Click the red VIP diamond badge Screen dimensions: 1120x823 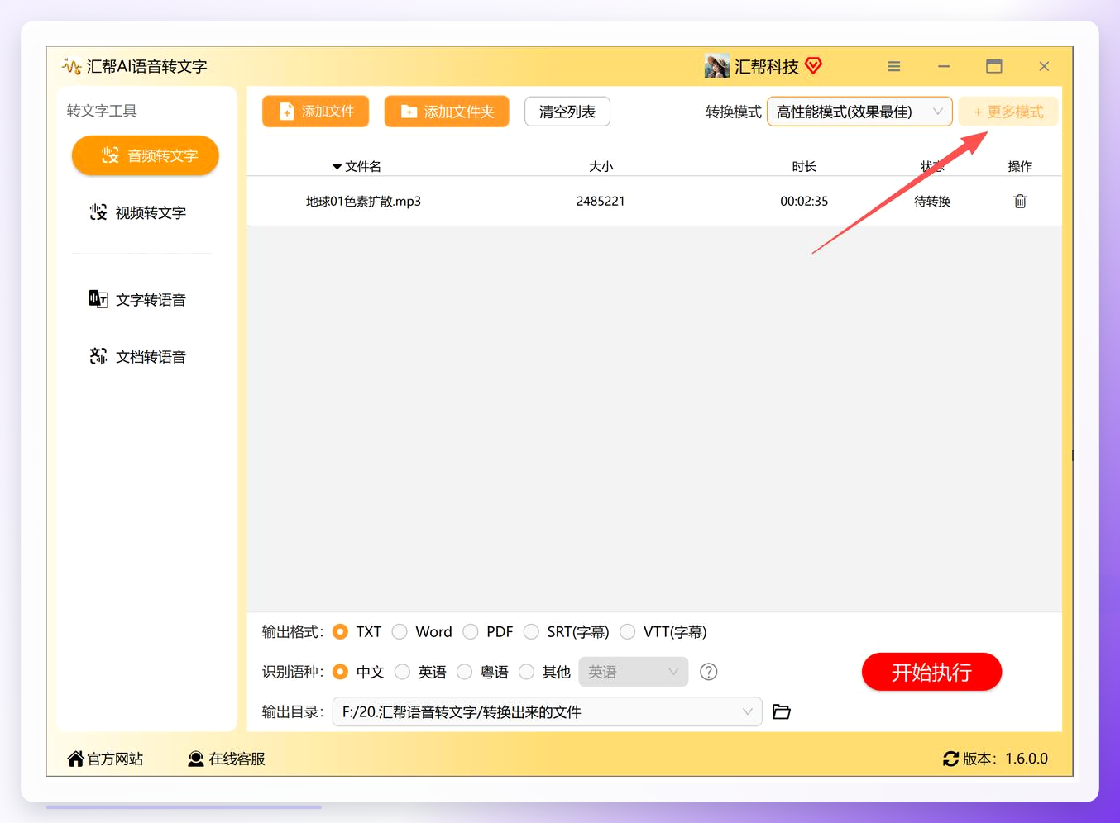click(813, 65)
